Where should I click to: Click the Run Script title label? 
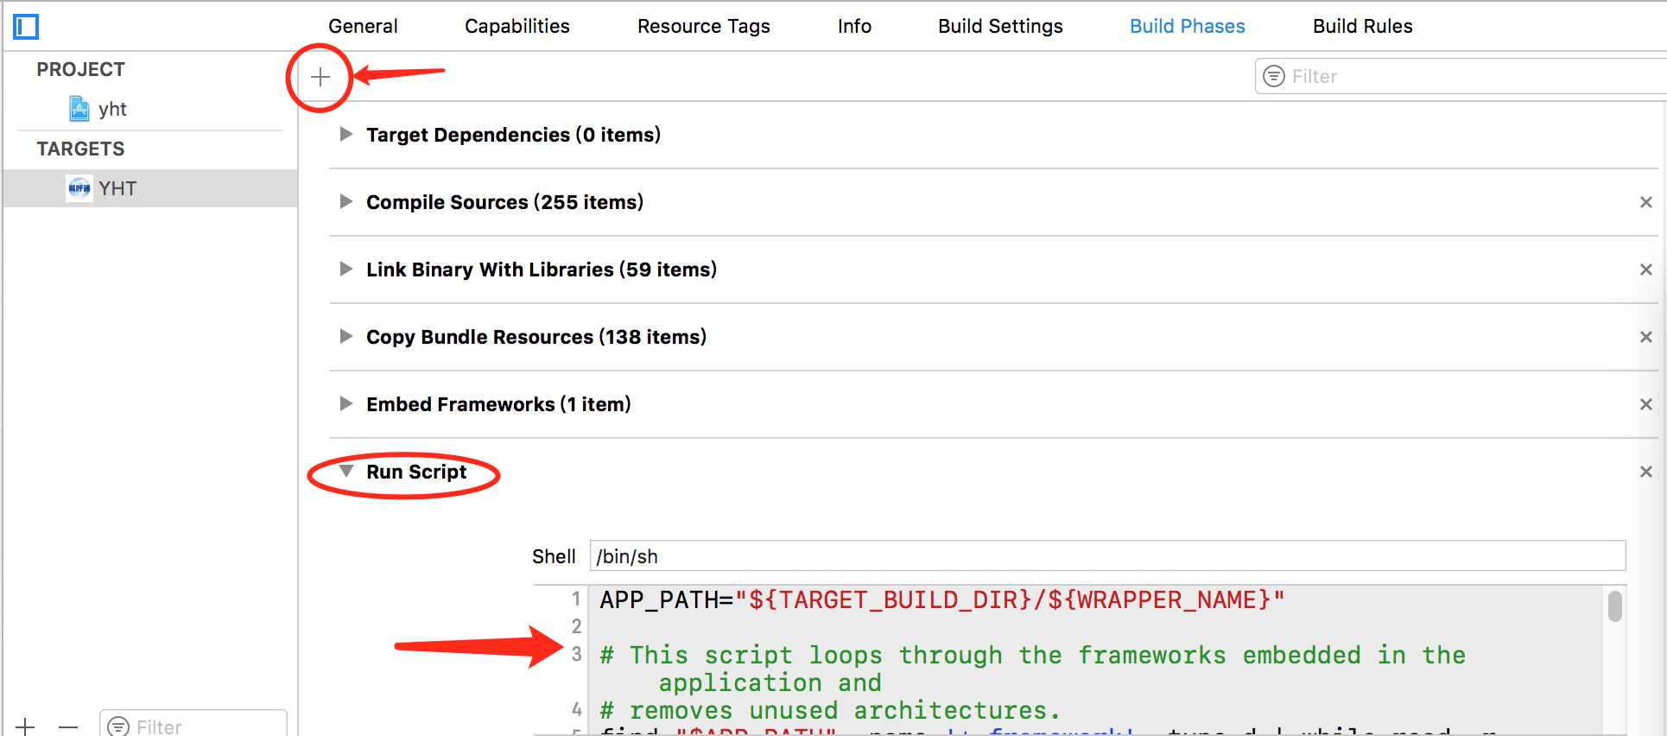click(416, 472)
